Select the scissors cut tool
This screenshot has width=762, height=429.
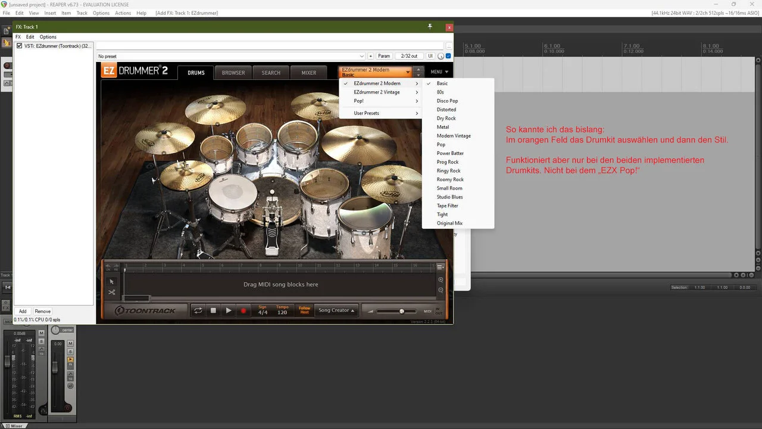point(111,293)
